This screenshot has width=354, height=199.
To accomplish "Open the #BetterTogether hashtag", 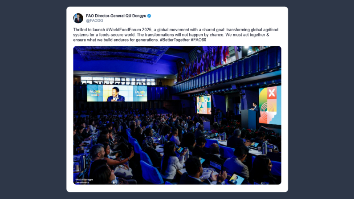I will (174, 40).
